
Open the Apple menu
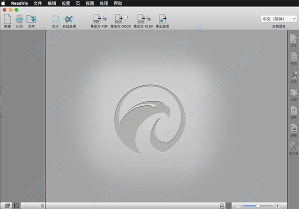point(3,3)
